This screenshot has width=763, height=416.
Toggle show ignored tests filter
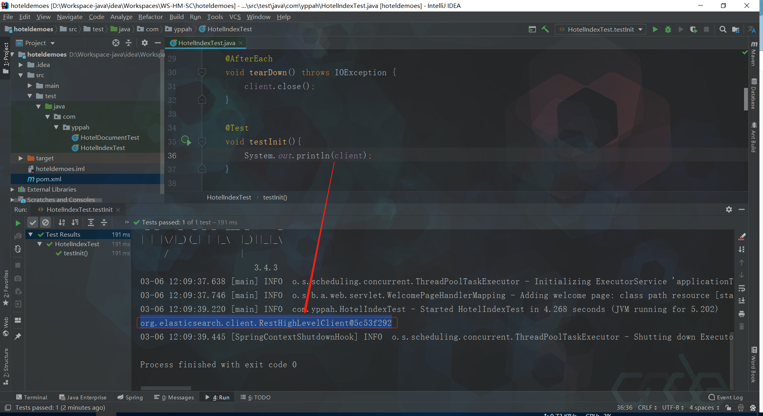[x=45, y=222]
